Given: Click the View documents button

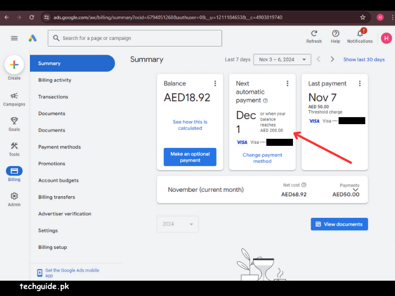Looking at the screenshot, I should [339, 224].
